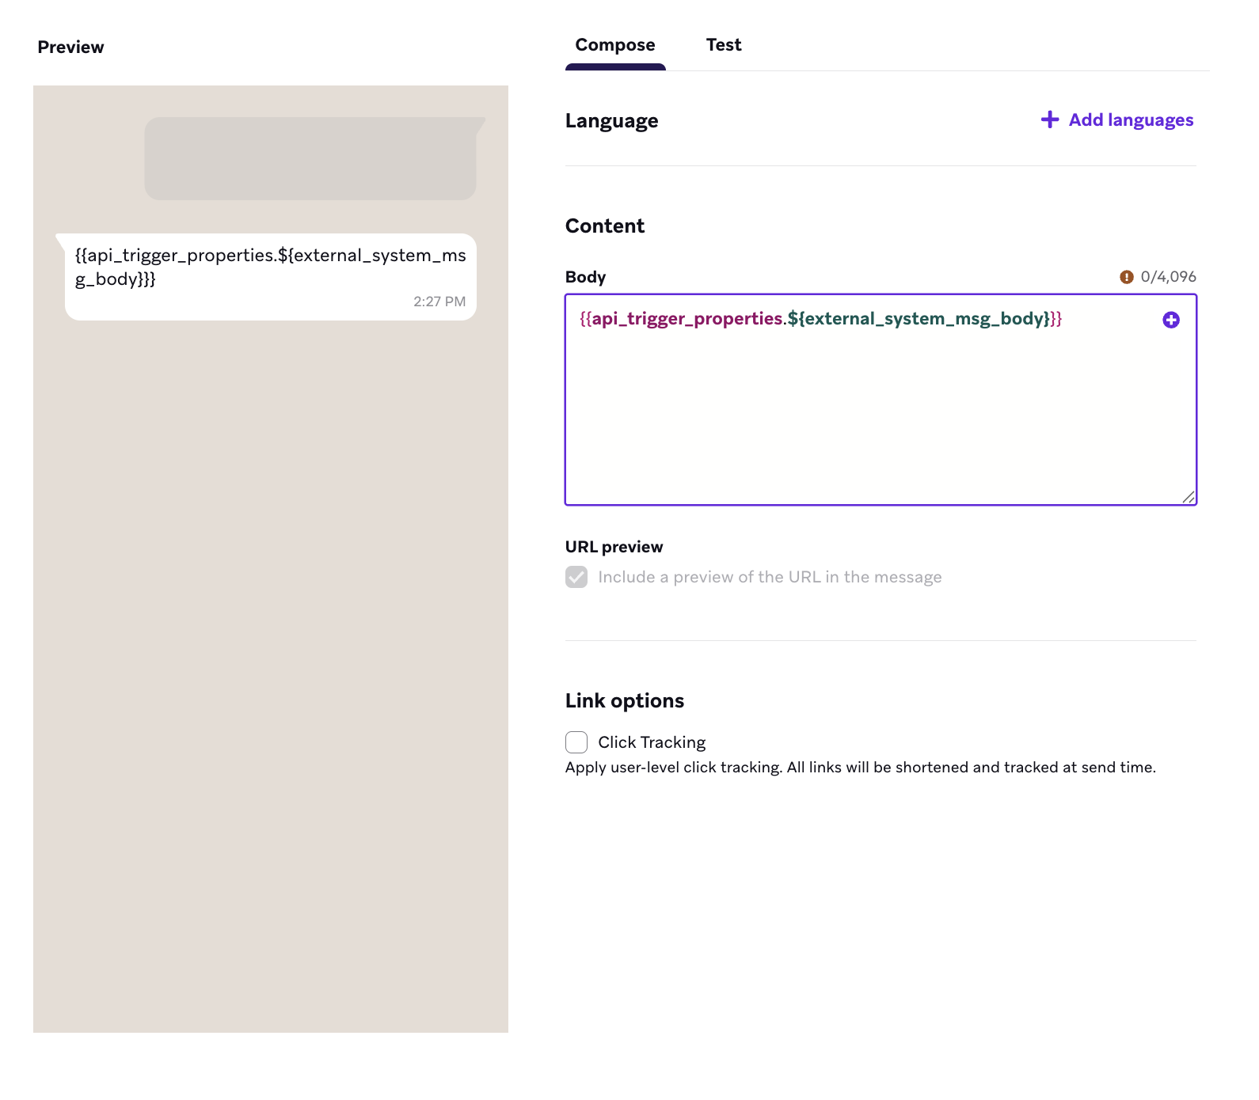Click the resize handle of Body textarea

coord(1189,497)
